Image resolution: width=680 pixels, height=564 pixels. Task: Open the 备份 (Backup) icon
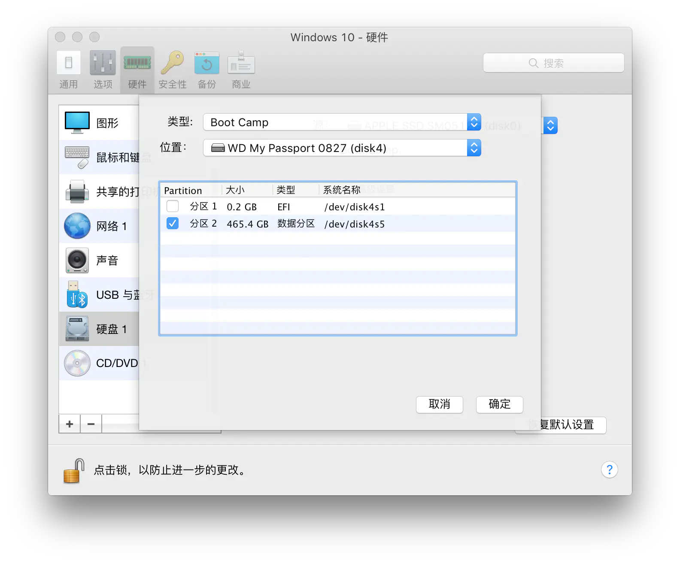click(x=207, y=63)
